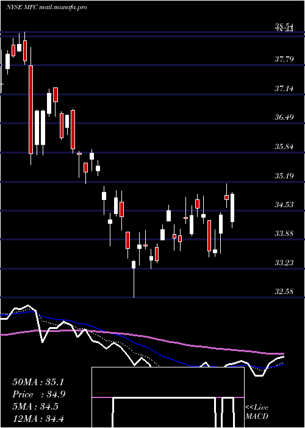Select the 37.14 price axis label
The height and width of the screenshot is (428, 305).
(x=284, y=89)
